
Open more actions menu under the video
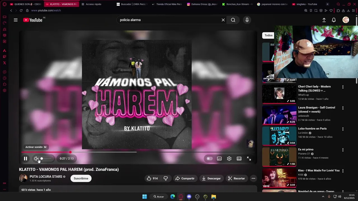click(253, 178)
